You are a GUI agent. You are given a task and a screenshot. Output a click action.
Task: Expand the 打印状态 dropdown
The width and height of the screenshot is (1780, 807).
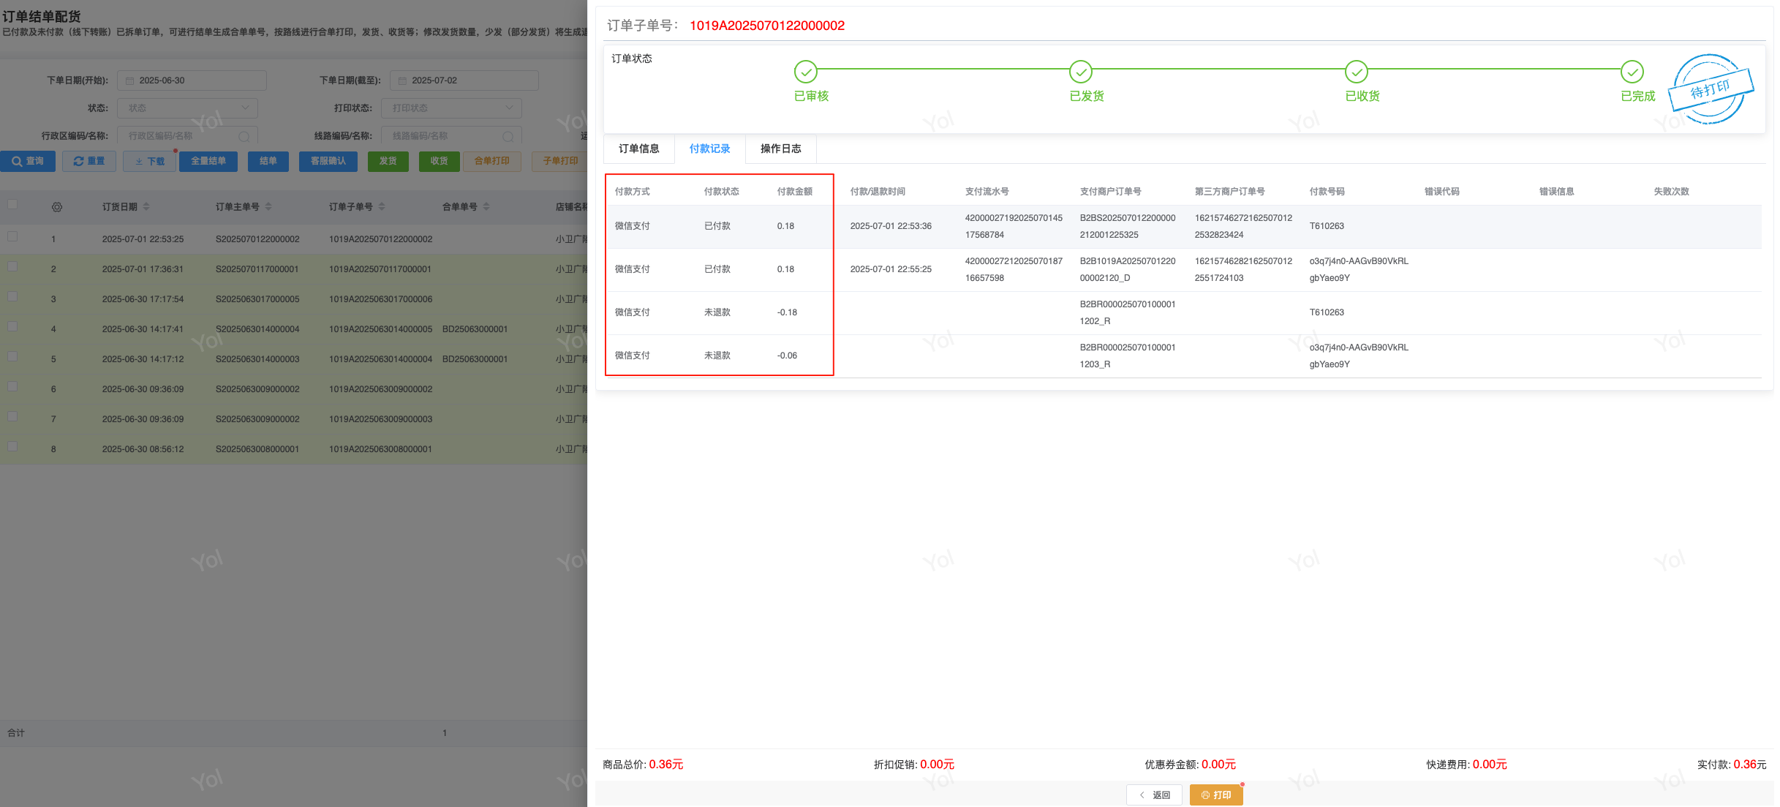click(451, 108)
